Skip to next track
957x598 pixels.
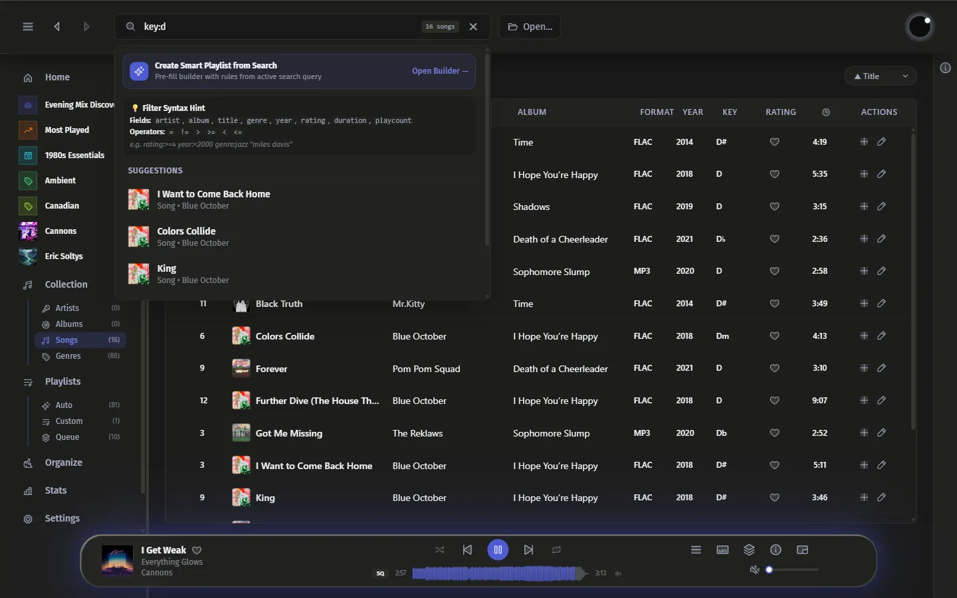[528, 549]
